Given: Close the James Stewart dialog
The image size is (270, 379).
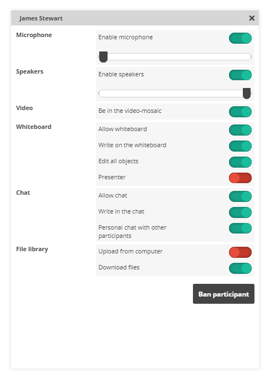Looking at the screenshot, I should (252, 18).
